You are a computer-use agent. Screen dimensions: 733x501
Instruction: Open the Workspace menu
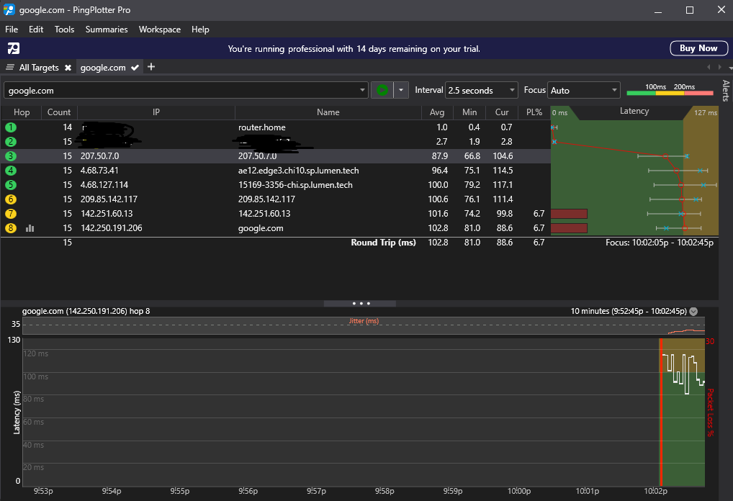(x=160, y=30)
